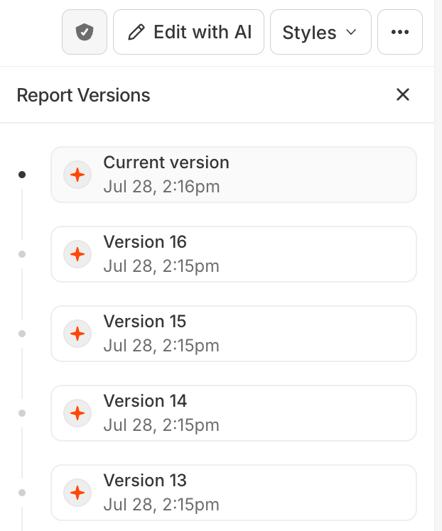Click the sparkle icon beside Version 16

[77, 254]
